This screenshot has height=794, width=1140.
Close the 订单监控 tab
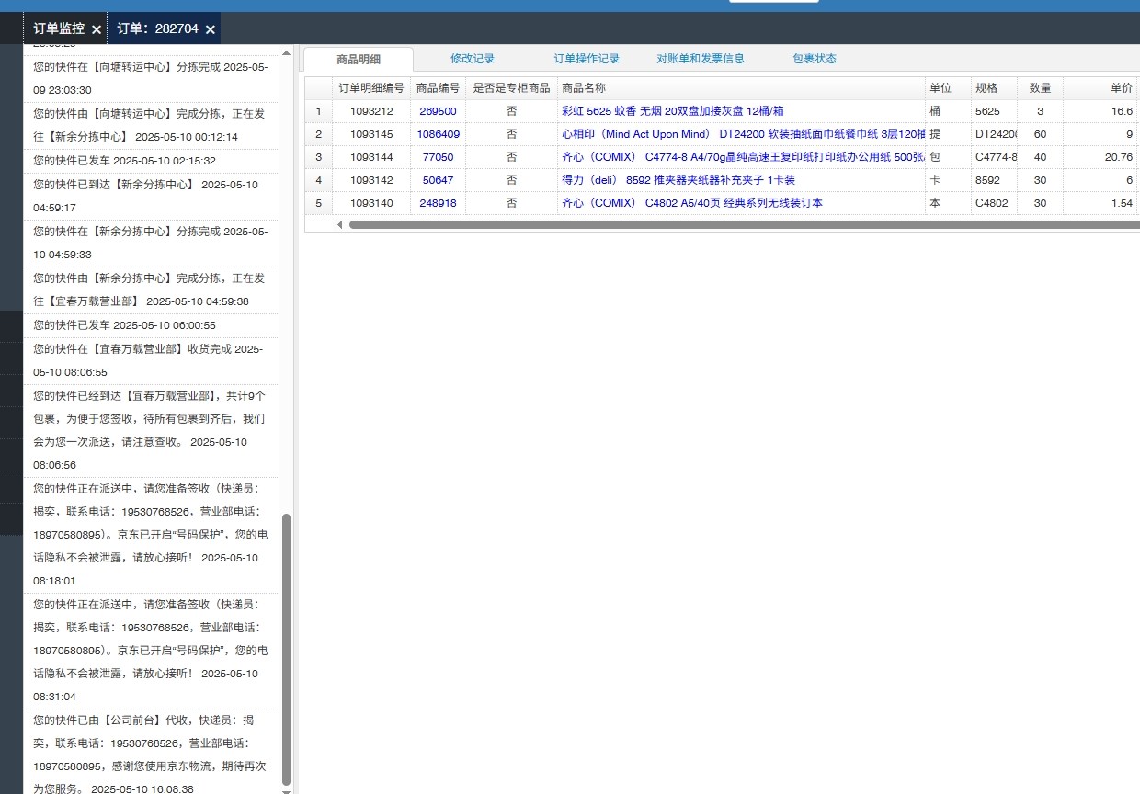(x=97, y=29)
